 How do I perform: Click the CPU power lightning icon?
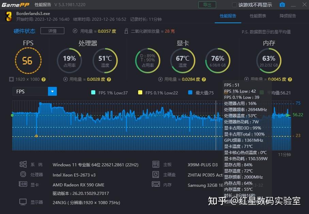pos(65,79)
